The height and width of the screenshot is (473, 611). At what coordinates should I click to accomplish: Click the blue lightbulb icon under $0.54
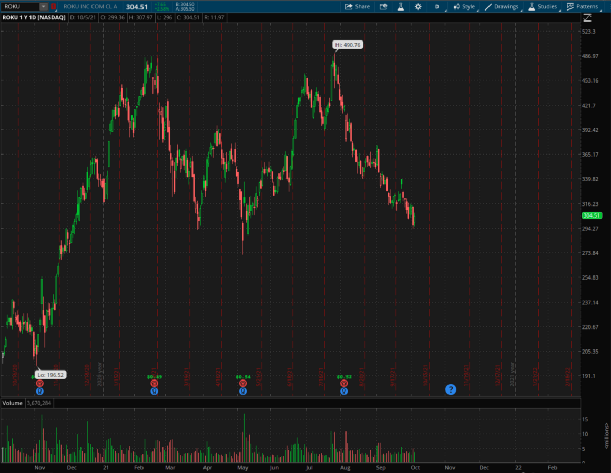[x=243, y=391]
